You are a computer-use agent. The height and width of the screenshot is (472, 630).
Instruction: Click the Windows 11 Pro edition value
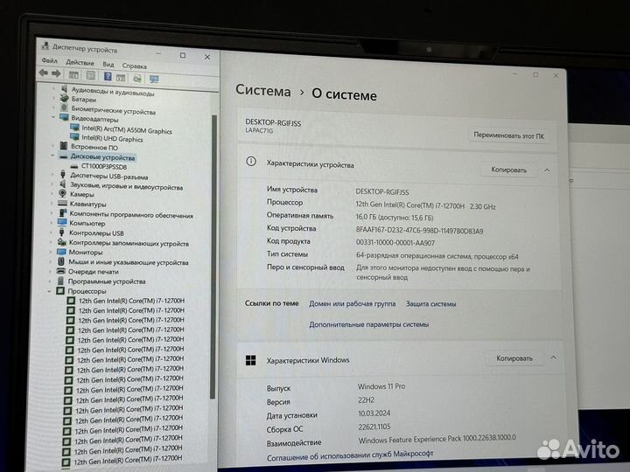pyautogui.click(x=381, y=386)
